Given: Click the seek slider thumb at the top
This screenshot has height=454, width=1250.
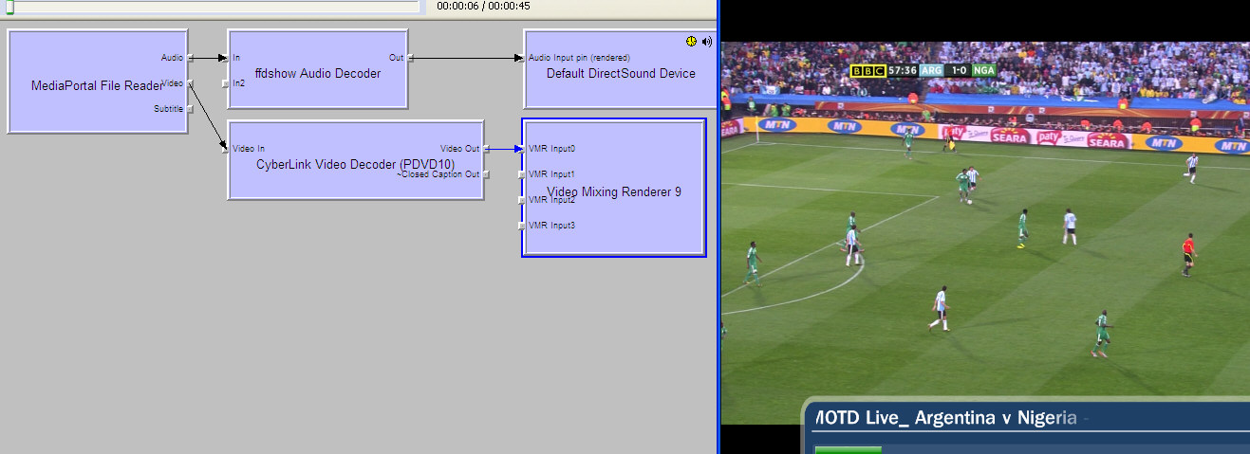Looking at the screenshot, I should point(10,8).
